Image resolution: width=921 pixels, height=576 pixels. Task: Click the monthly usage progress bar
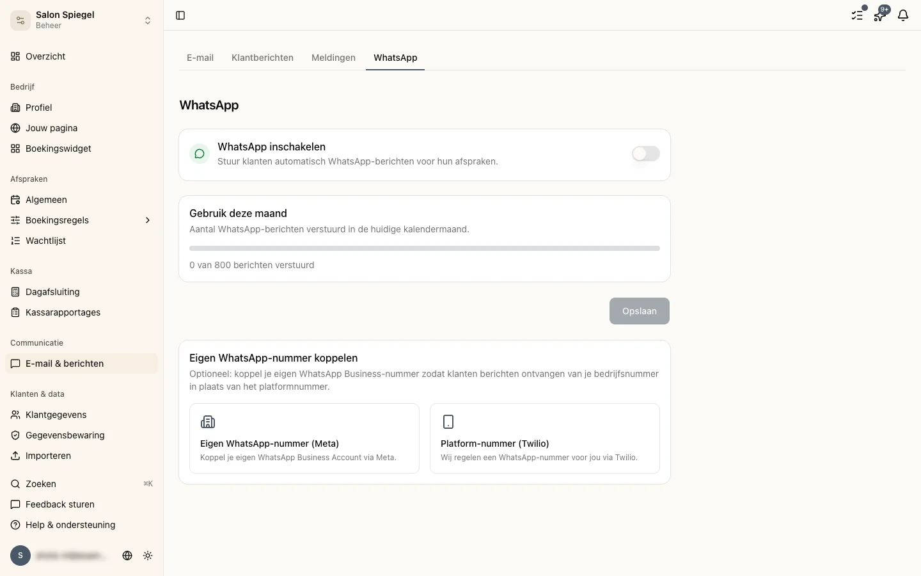425,248
